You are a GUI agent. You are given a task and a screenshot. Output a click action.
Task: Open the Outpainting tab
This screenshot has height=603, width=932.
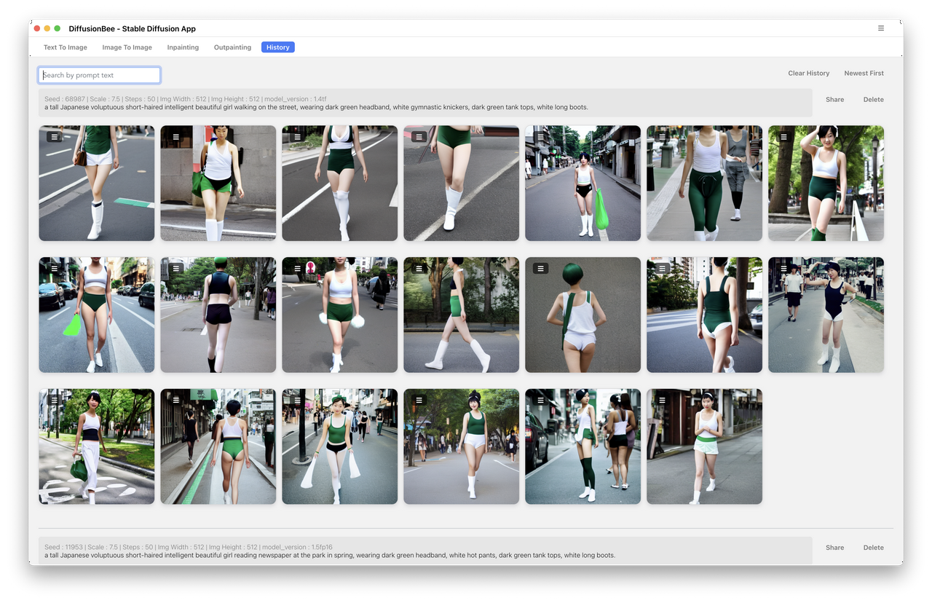pos(232,47)
